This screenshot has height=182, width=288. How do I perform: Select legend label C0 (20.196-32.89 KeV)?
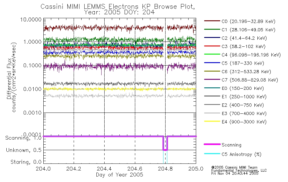click(x=248, y=22)
